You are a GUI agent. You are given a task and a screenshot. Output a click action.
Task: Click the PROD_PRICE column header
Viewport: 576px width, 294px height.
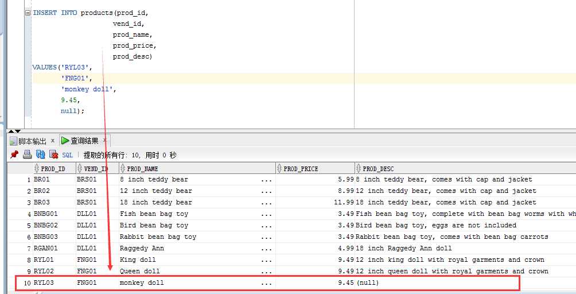315,169
